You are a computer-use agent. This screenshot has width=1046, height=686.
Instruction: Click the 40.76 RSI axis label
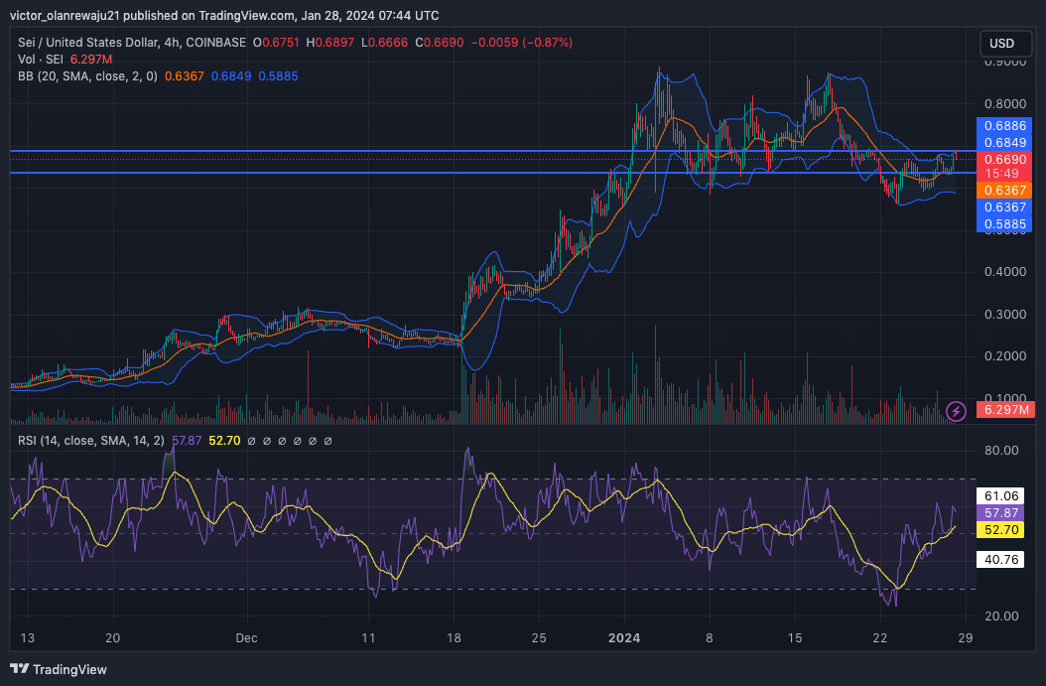(1000, 559)
